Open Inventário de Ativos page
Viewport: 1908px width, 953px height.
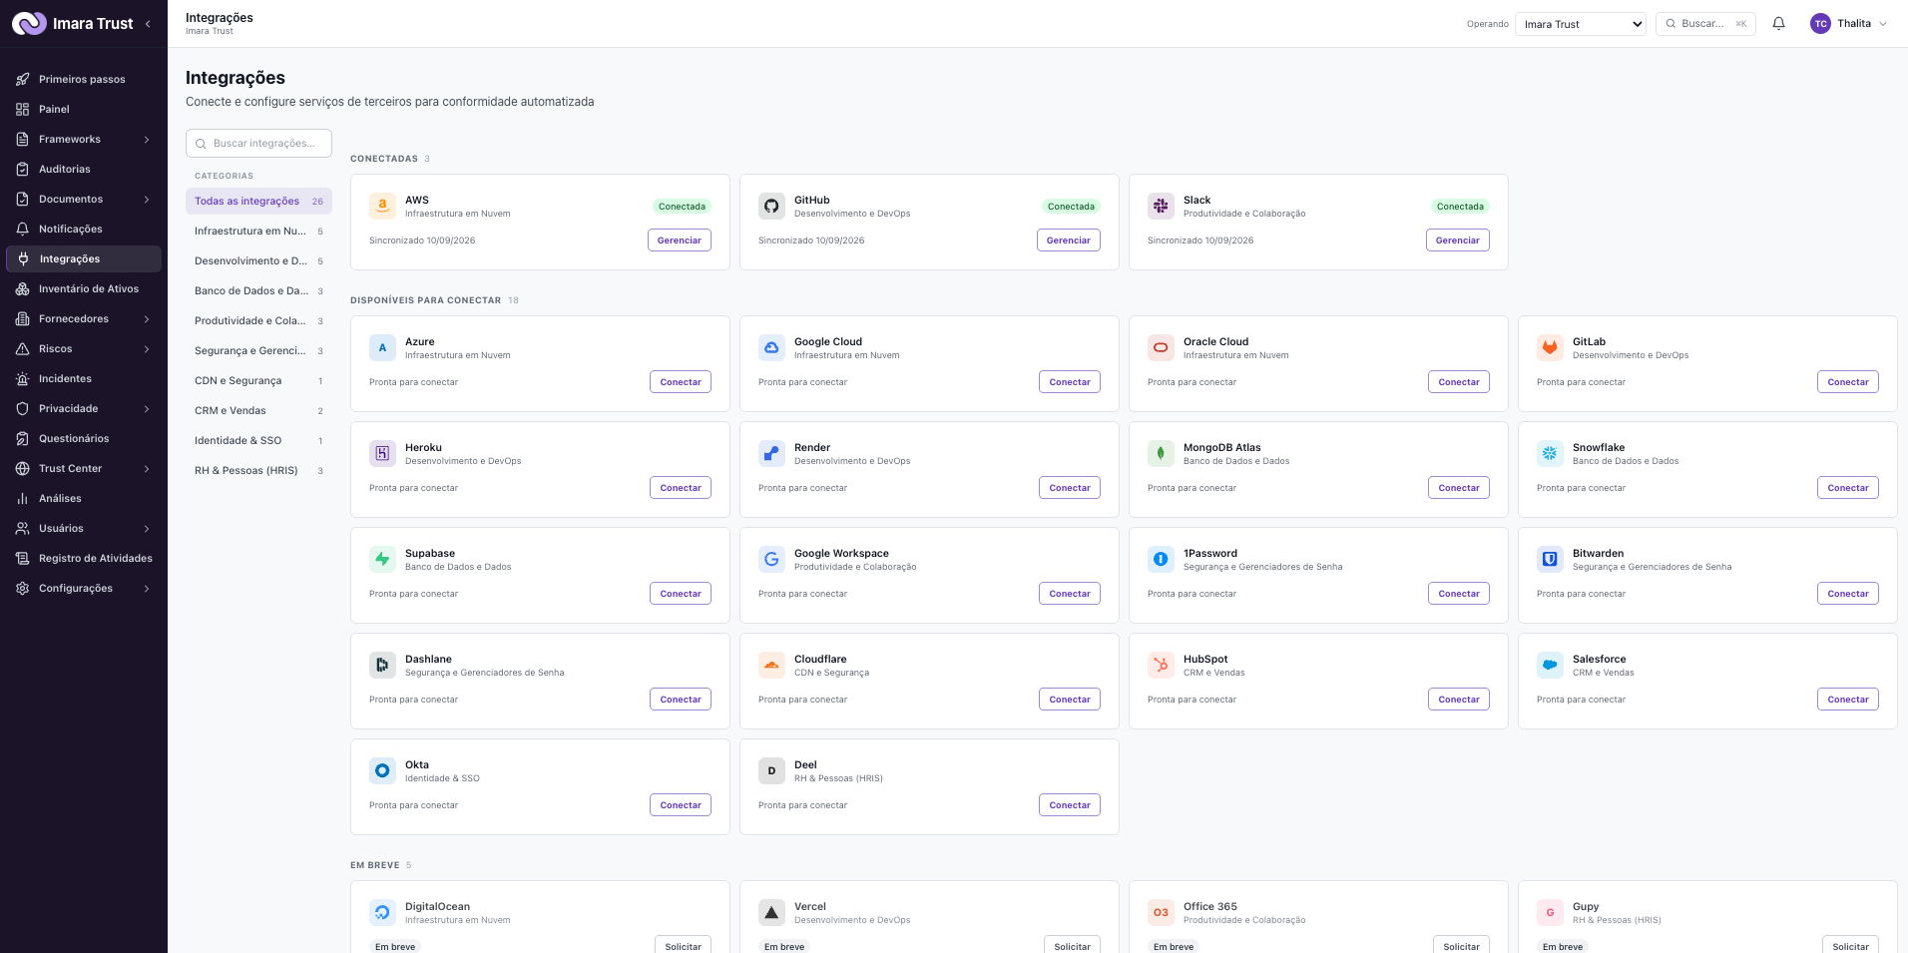pos(84,289)
